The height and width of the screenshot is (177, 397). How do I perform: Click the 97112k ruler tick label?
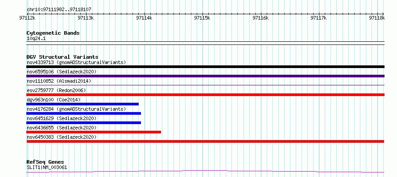tap(27, 18)
